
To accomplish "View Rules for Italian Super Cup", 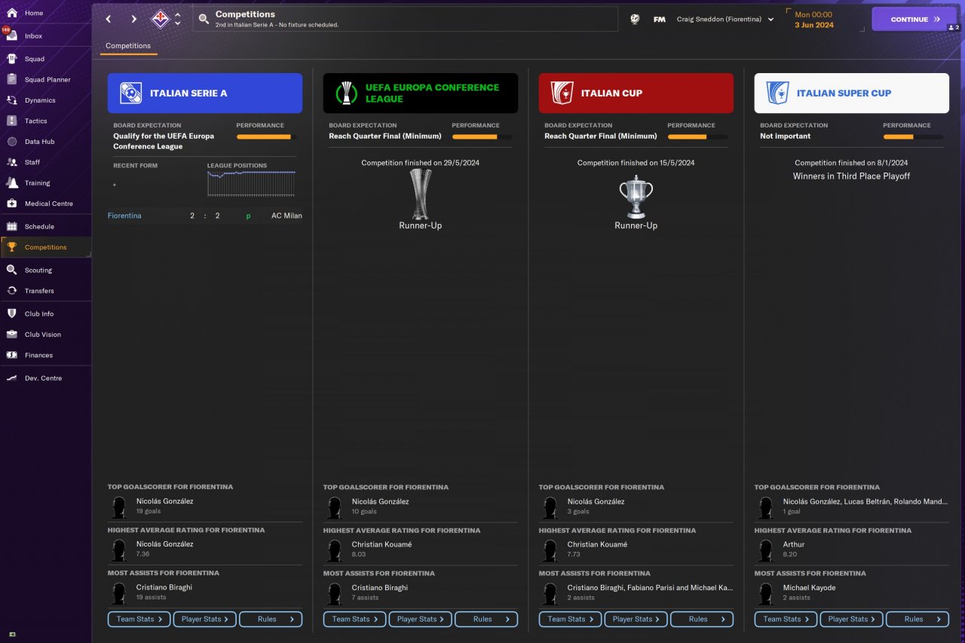I will (x=918, y=619).
